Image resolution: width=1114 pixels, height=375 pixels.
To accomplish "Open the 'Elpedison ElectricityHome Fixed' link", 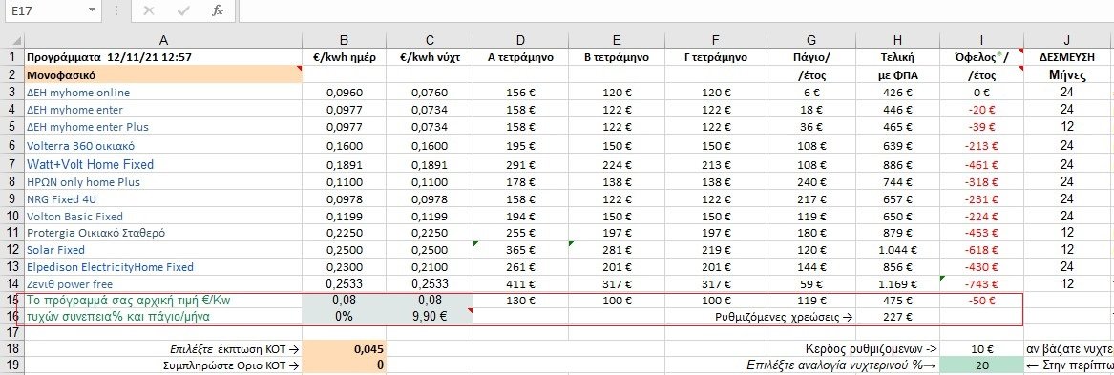I will tap(110, 267).
